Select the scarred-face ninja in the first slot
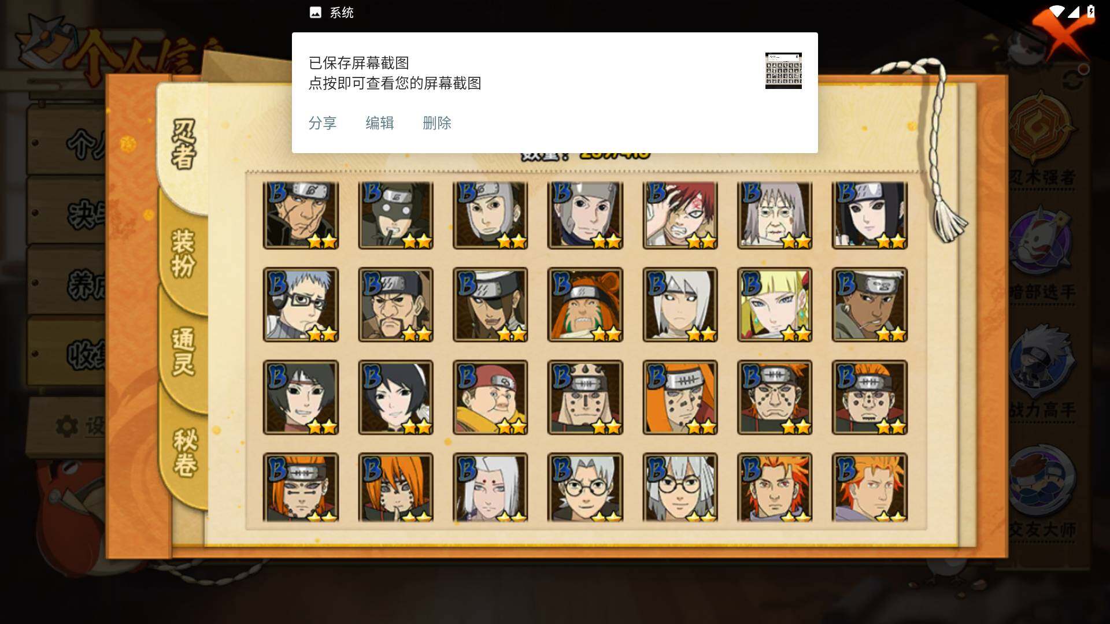 click(301, 215)
